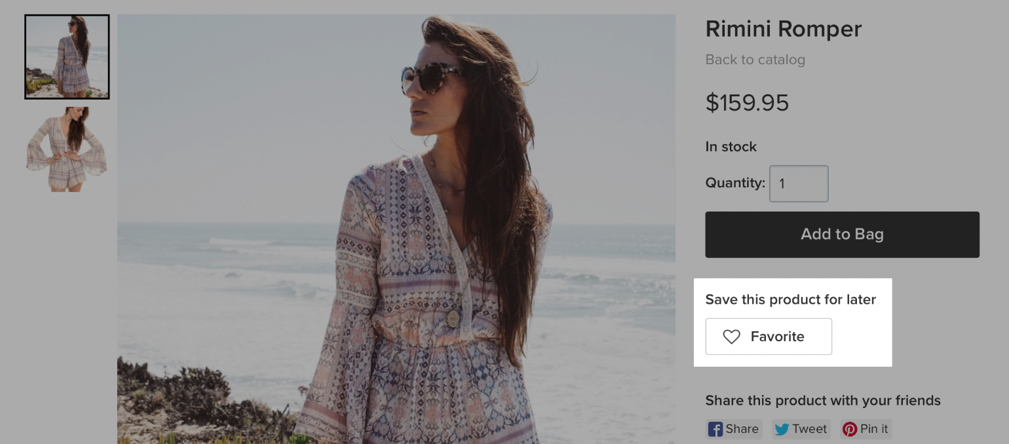Add the Rimini Romper to the bag
The height and width of the screenshot is (444, 1009).
click(842, 234)
